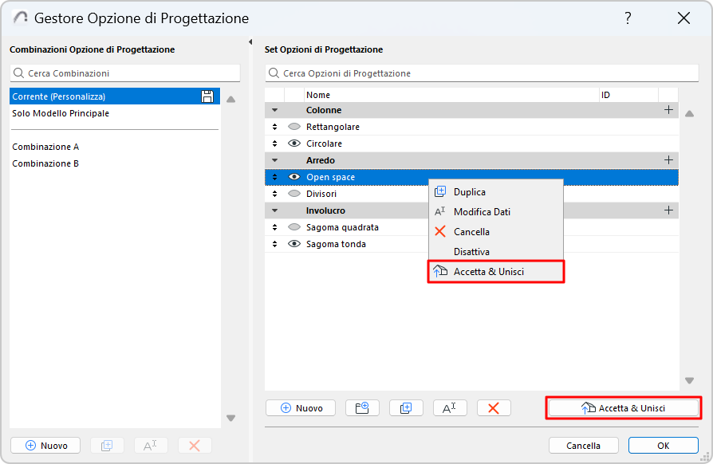Screen dimensions: 713x464
Task: Select Modifica Dati in context menu
Action: tap(482, 212)
